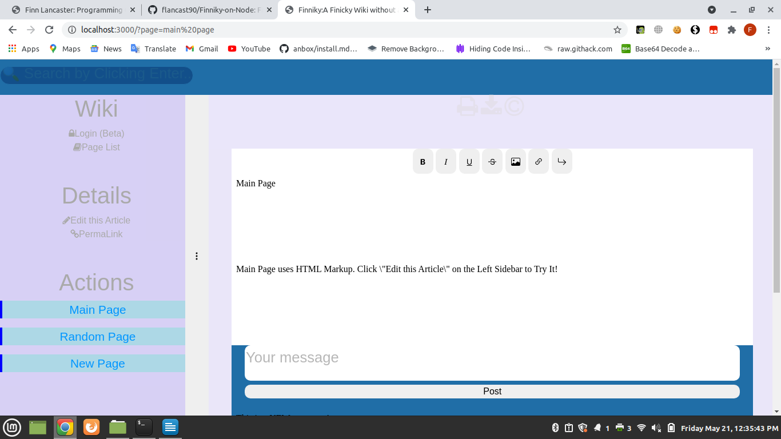The image size is (781, 439).
Task: Click the redirect arrow toolbar button
Action: pyautogui.click(x=562, y=162)
